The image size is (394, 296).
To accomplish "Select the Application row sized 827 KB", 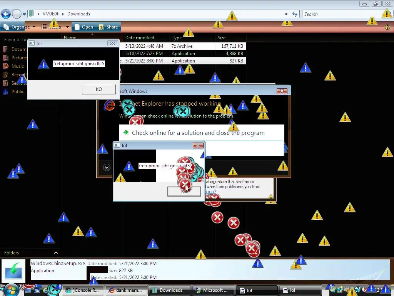I will [183, 61].
